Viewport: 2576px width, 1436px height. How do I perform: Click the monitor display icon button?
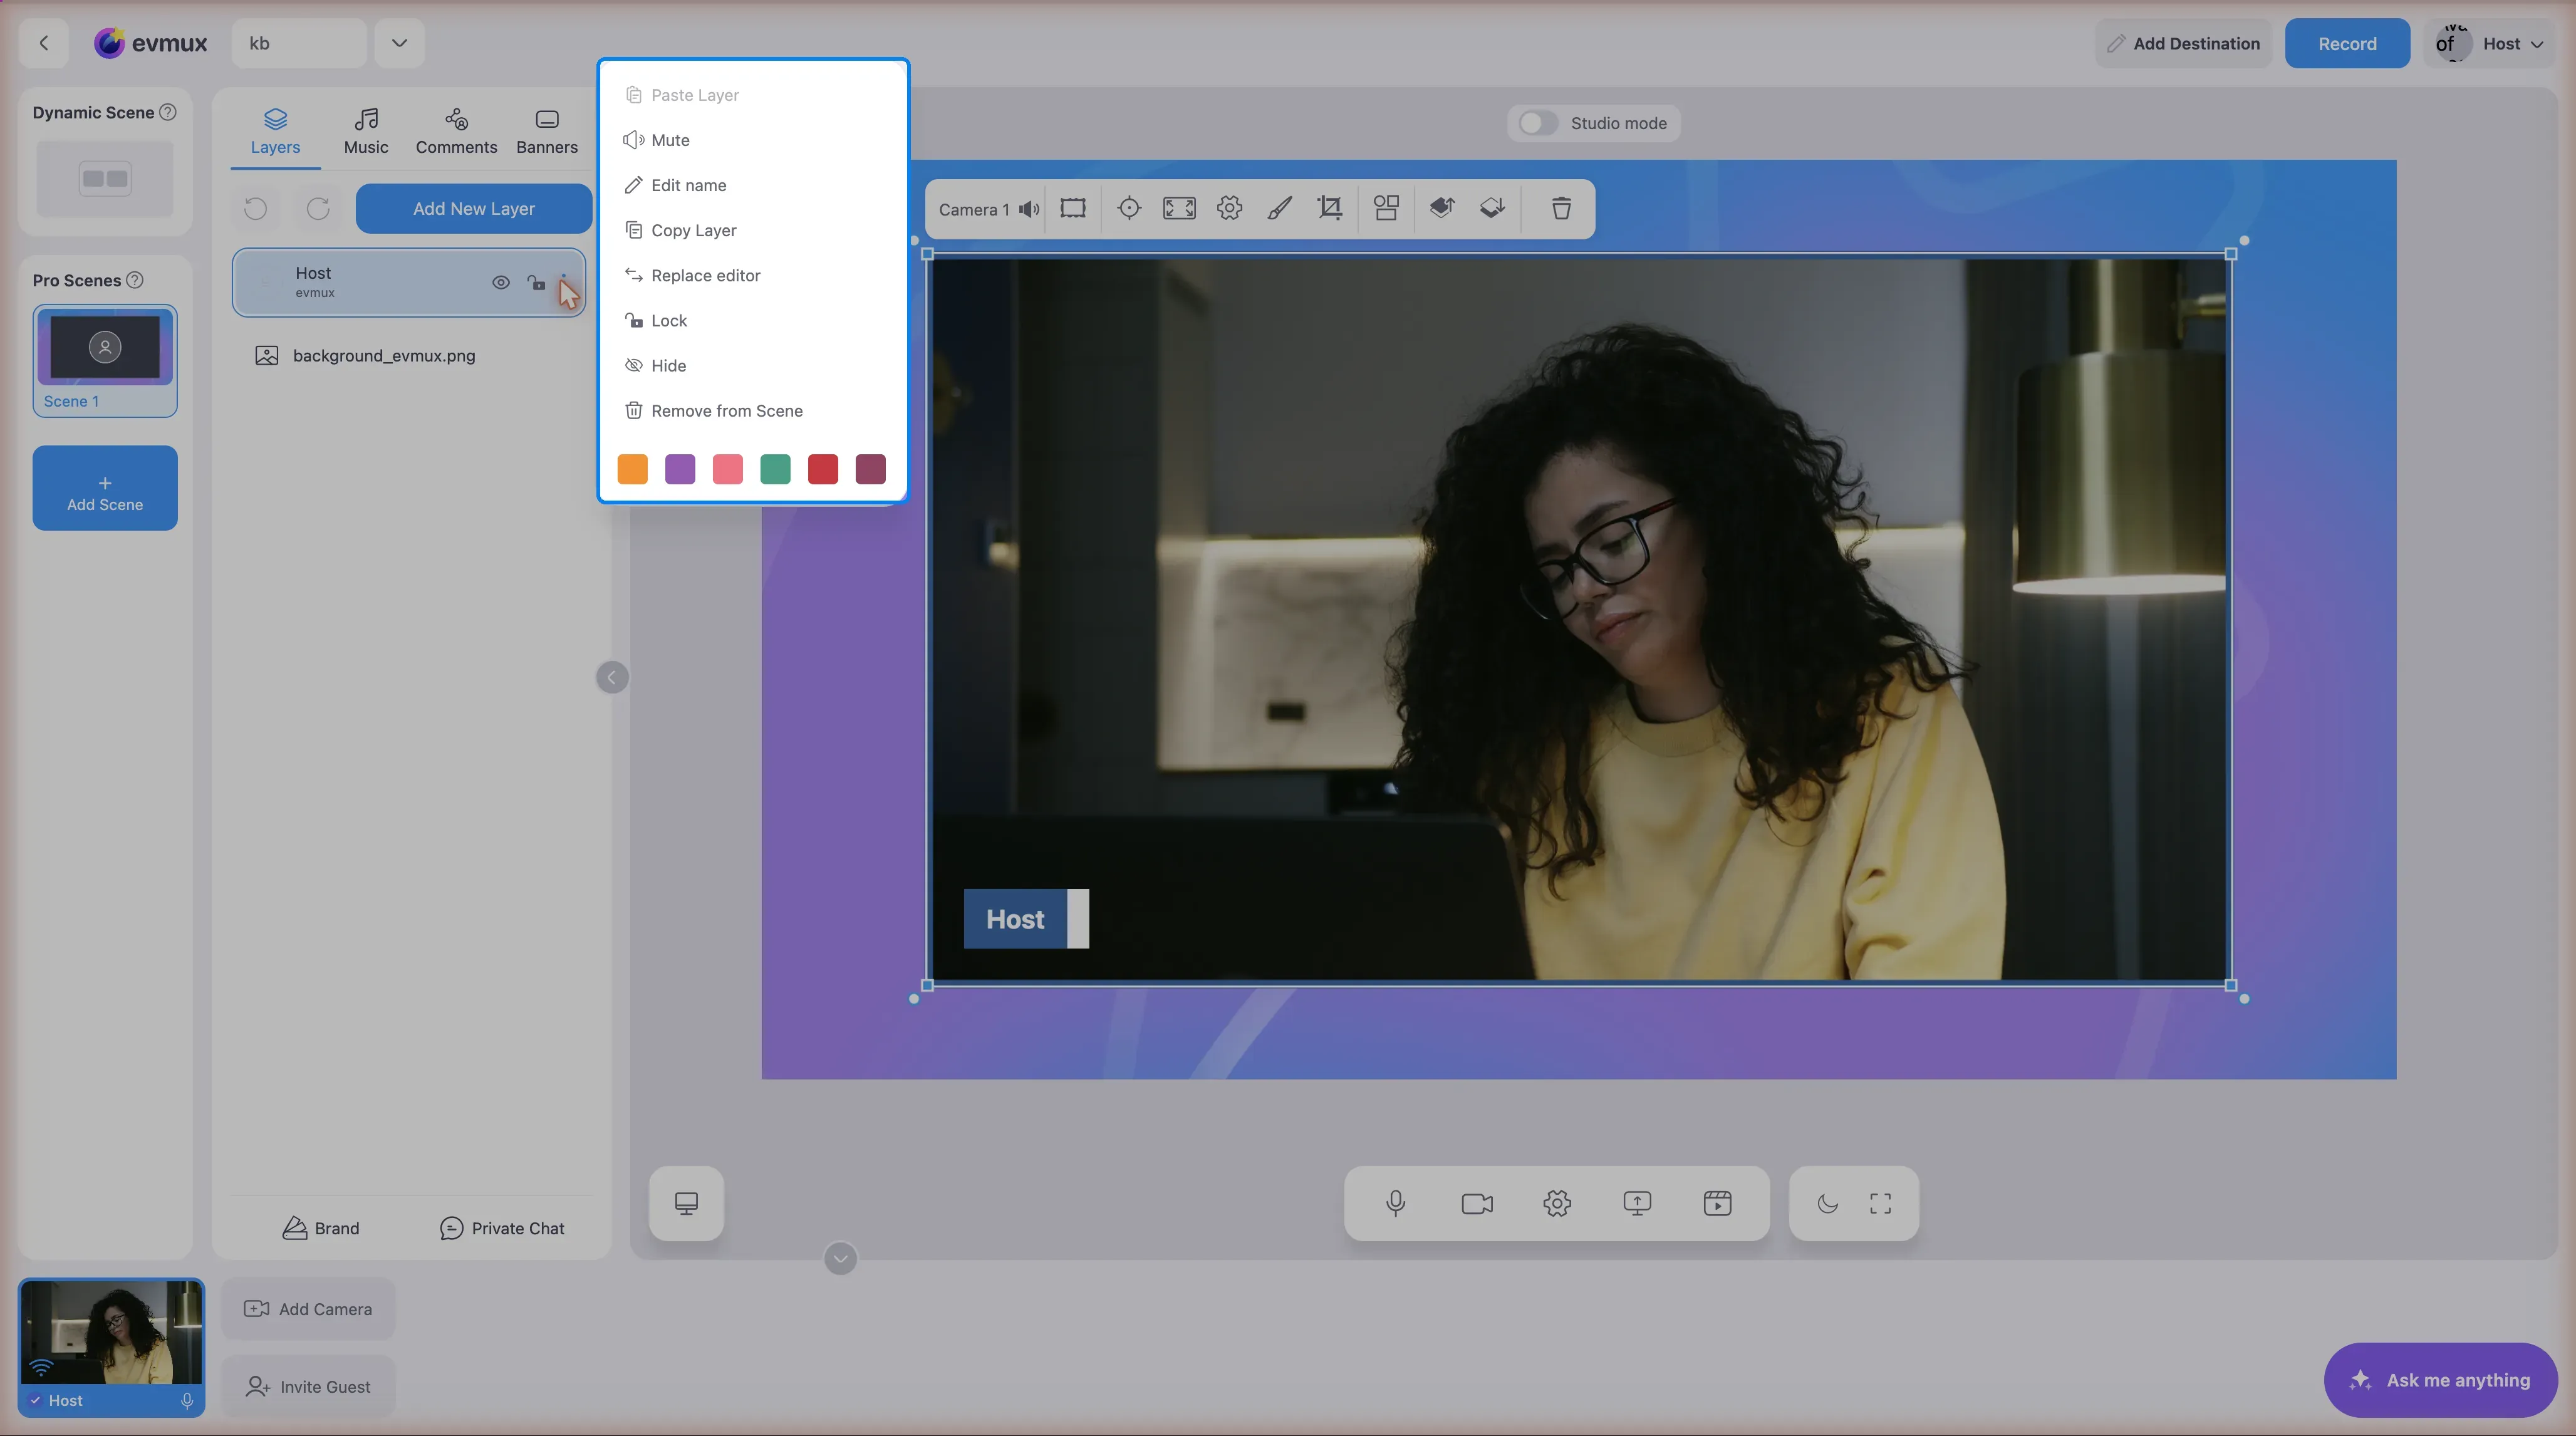[x=686, y=1203]
